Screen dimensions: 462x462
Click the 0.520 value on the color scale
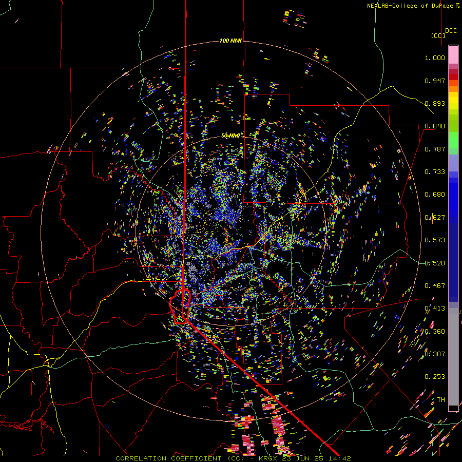tap(435, 263)
